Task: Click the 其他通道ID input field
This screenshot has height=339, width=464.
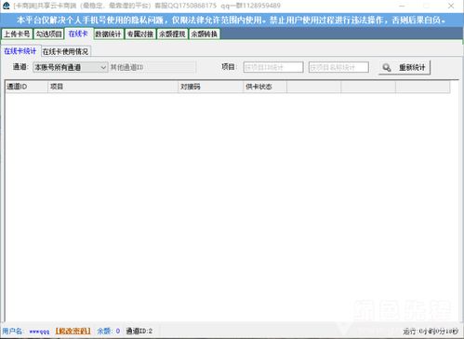Action: (x=152, y=67)
